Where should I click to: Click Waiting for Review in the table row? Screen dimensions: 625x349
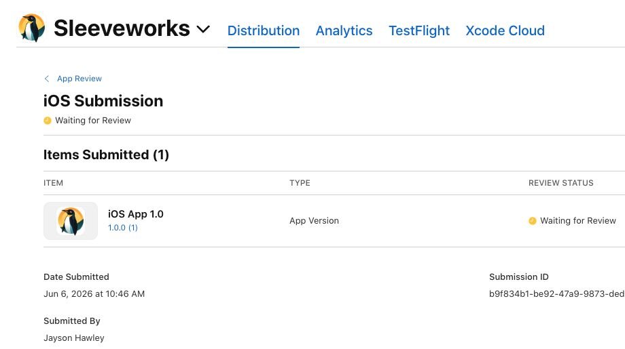(578, 221)
